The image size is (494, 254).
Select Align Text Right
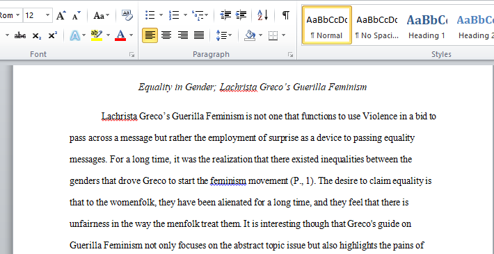click(183, 35)
